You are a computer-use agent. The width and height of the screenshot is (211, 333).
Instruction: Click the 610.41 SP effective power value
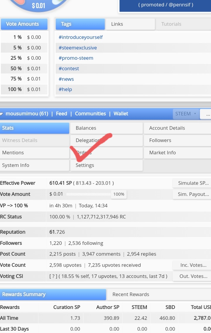pyautogui.click(x=61, y=183)
